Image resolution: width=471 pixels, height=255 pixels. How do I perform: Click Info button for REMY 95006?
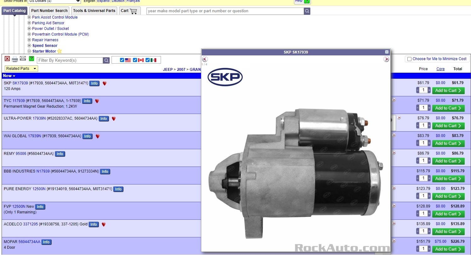60,154
